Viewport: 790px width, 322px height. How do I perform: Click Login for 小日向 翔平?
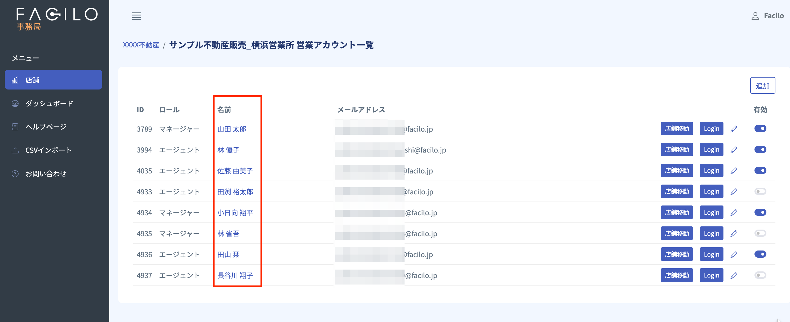point(712,212)
